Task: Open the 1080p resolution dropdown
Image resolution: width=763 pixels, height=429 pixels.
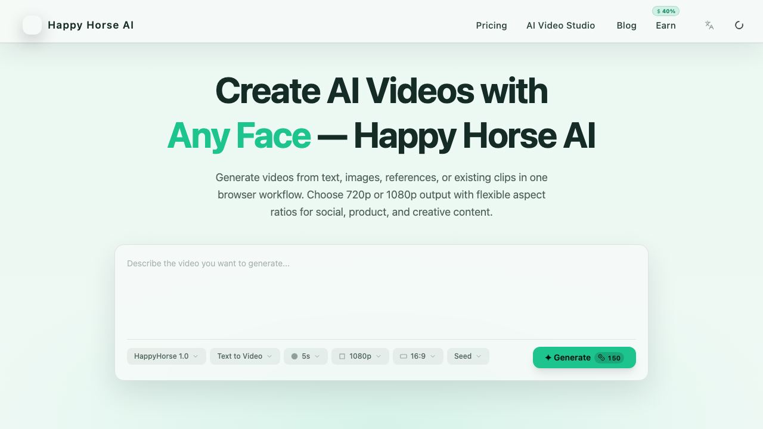Action: coord(360,356)
